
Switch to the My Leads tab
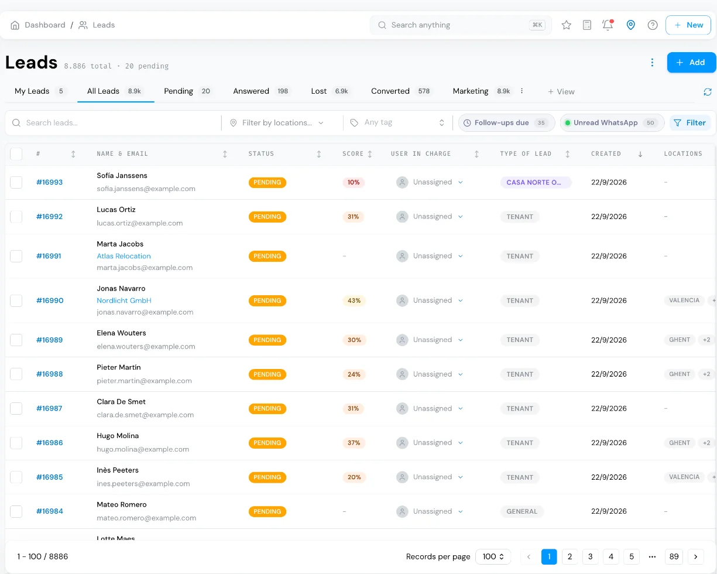tap(40, 91)
